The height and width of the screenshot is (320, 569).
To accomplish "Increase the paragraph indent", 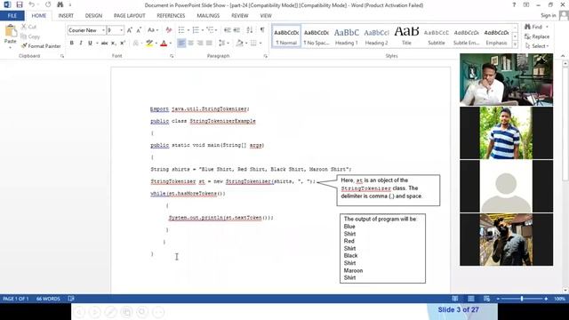I will (236, 30).
